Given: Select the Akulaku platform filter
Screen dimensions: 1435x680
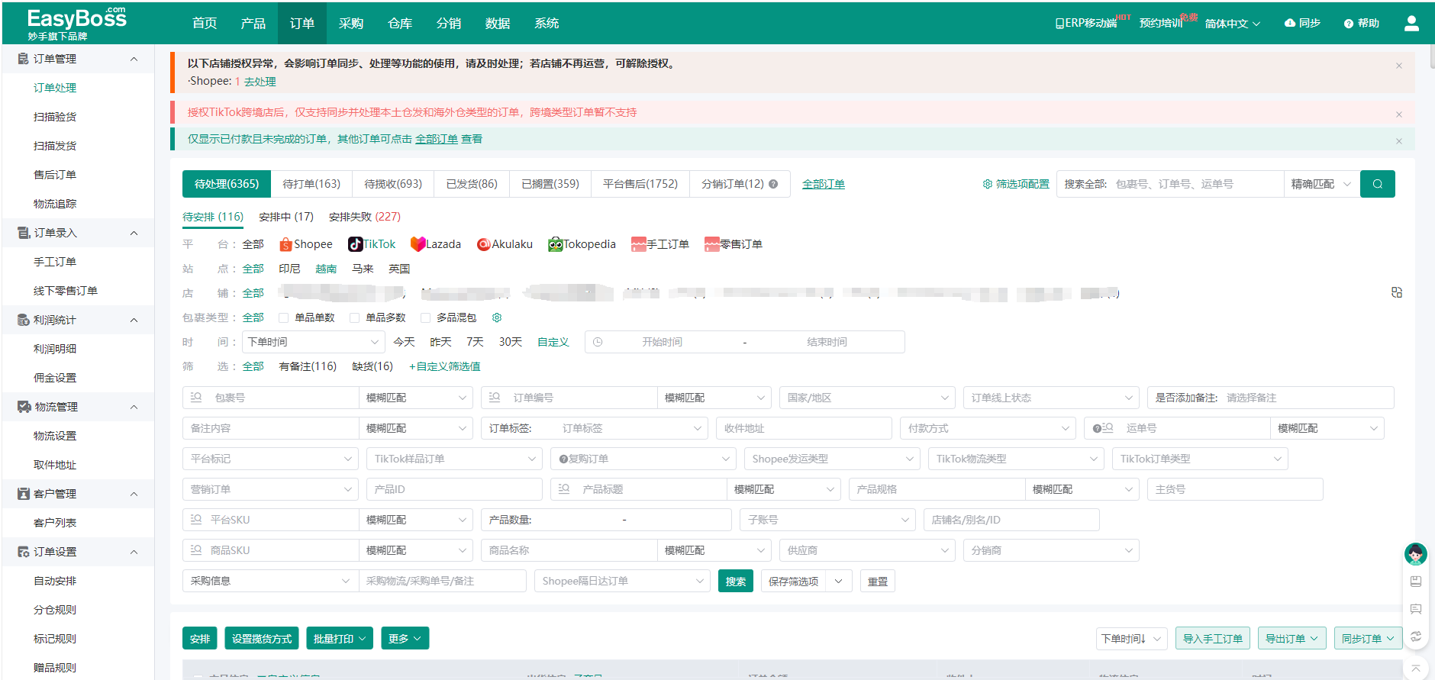Looking at the screenshot, I should [505, 244].
